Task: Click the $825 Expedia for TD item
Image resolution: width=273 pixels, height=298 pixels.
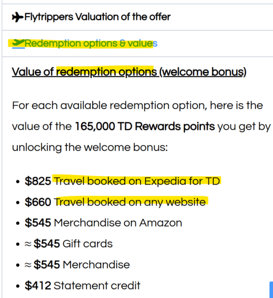Action: click(122, 181)
